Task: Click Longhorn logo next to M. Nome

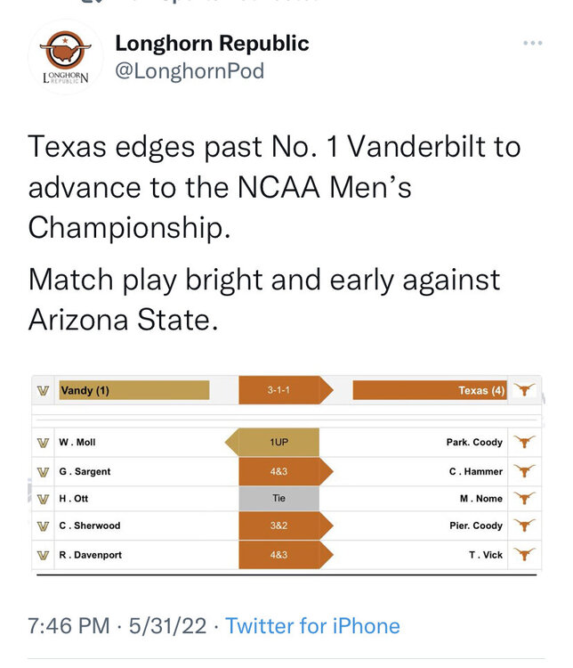Action: coord(526,499)
